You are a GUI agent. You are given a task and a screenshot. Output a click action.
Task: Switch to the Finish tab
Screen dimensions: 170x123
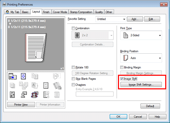coord(46,12)
